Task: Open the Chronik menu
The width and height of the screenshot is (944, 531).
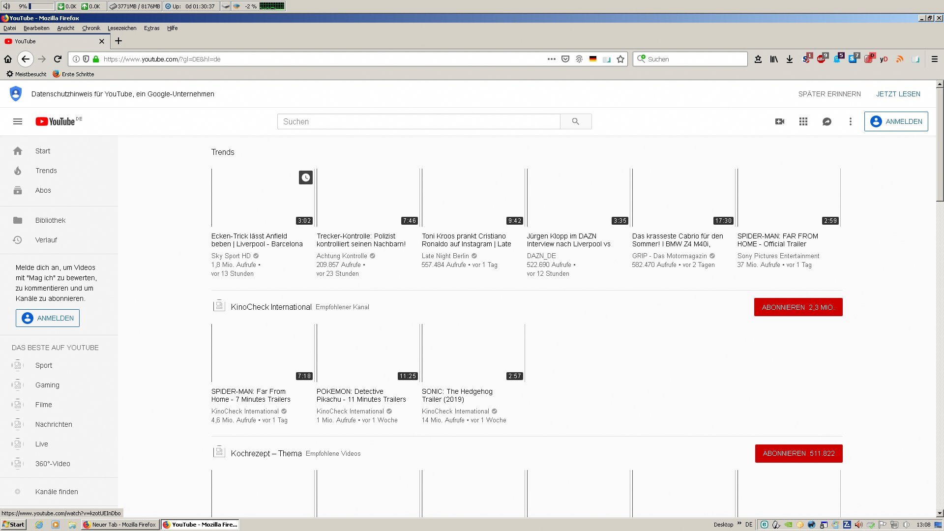Action: pyautogui.click(x=91, y=28)
